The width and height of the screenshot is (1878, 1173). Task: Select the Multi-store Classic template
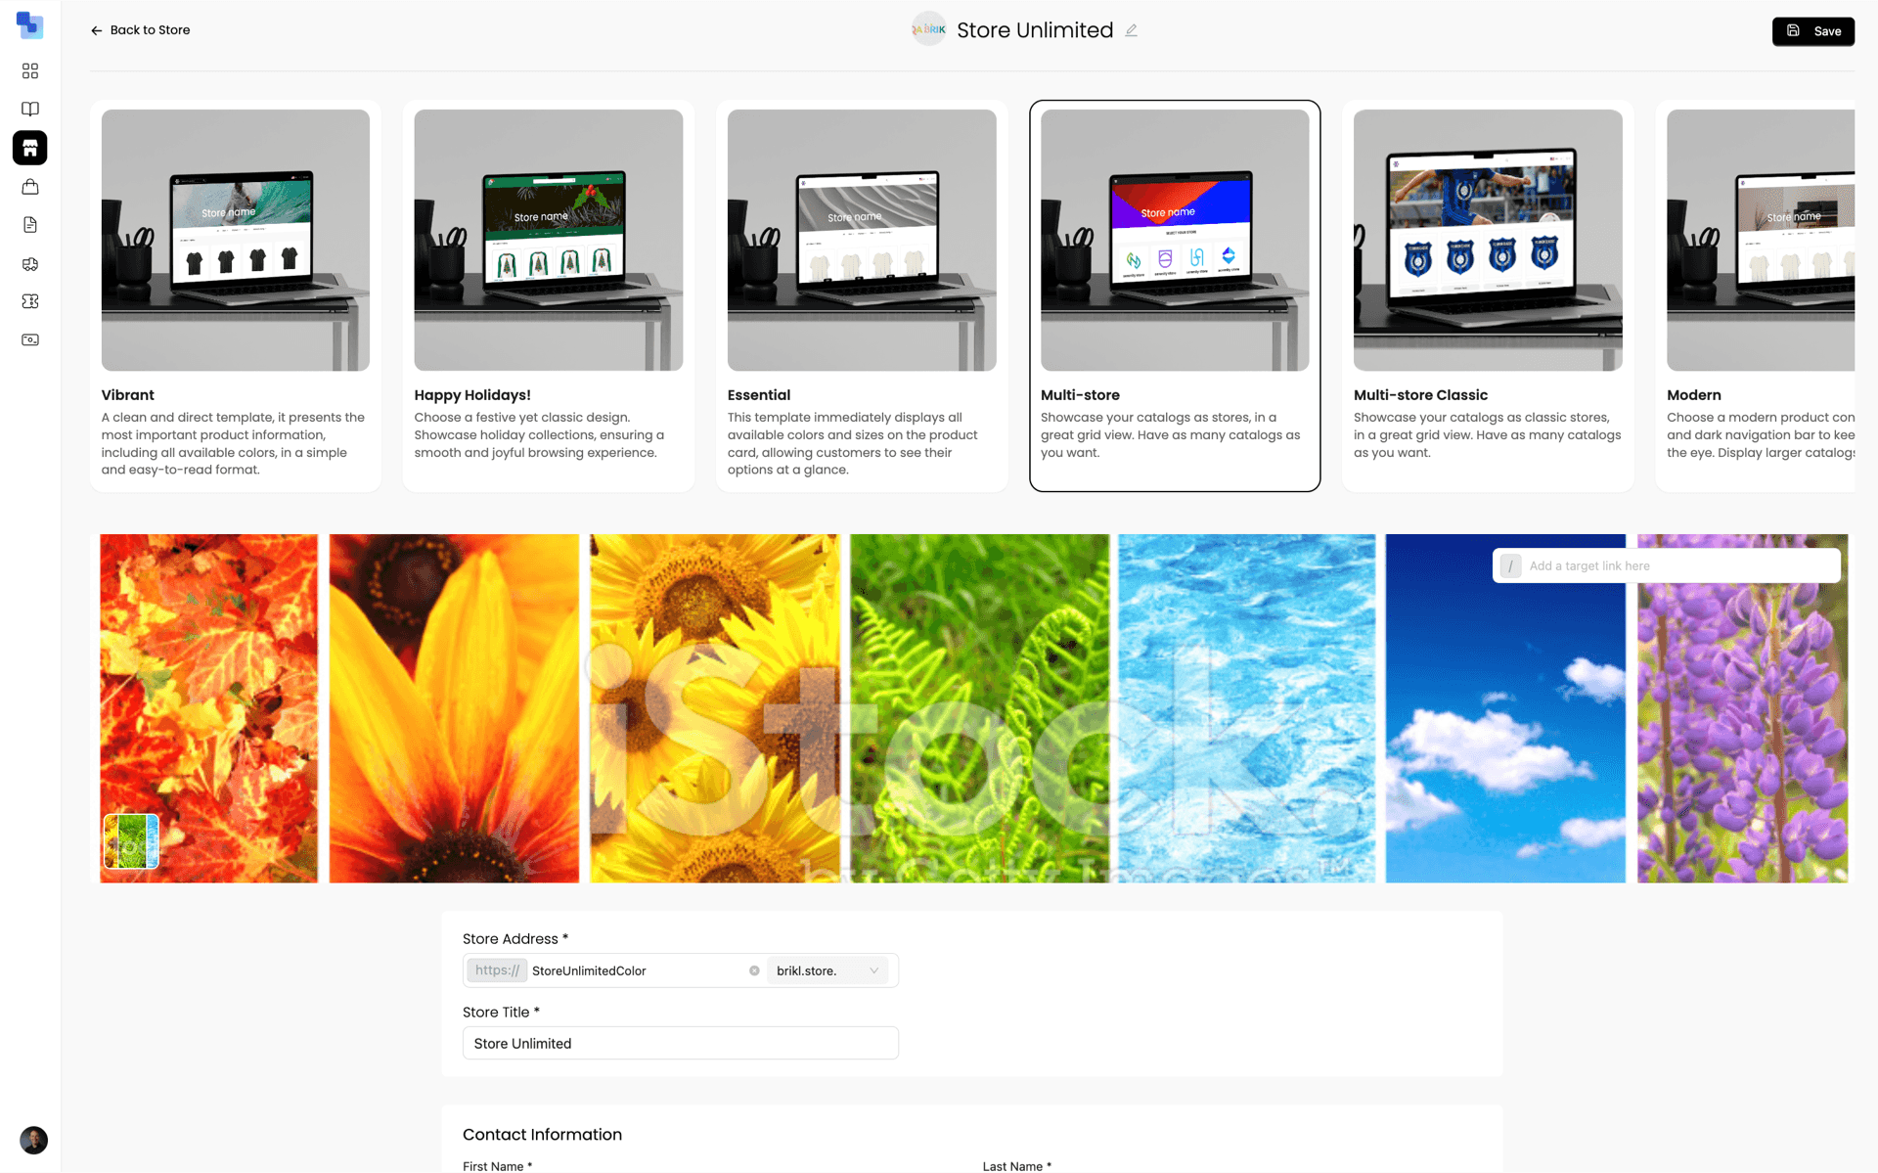pyautogui.click(x=1488, y=293)
